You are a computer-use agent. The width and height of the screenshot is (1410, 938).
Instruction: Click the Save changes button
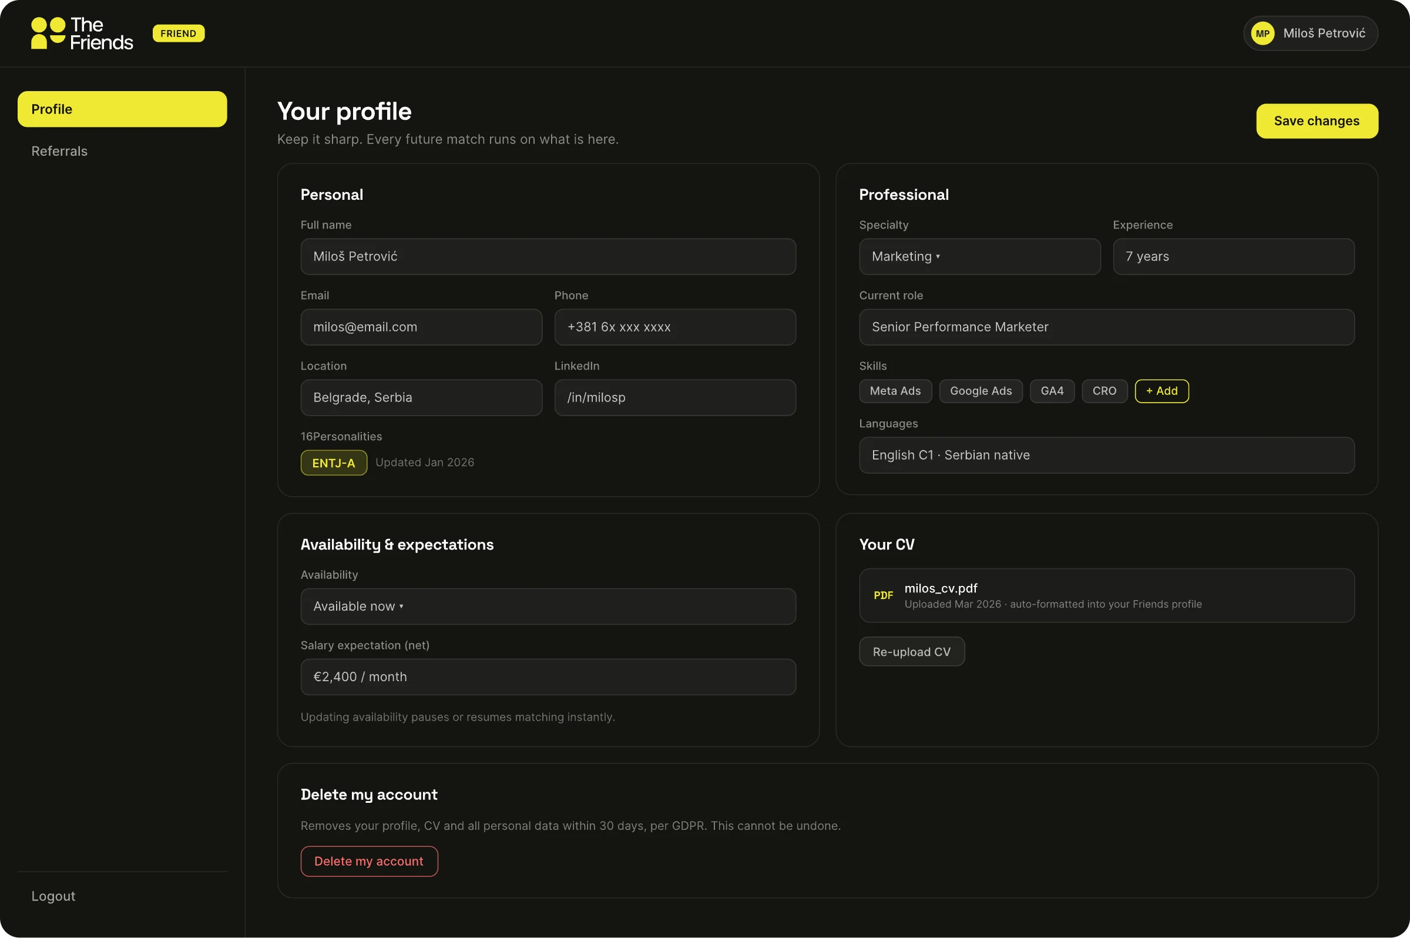click(x=1317, y=121)
